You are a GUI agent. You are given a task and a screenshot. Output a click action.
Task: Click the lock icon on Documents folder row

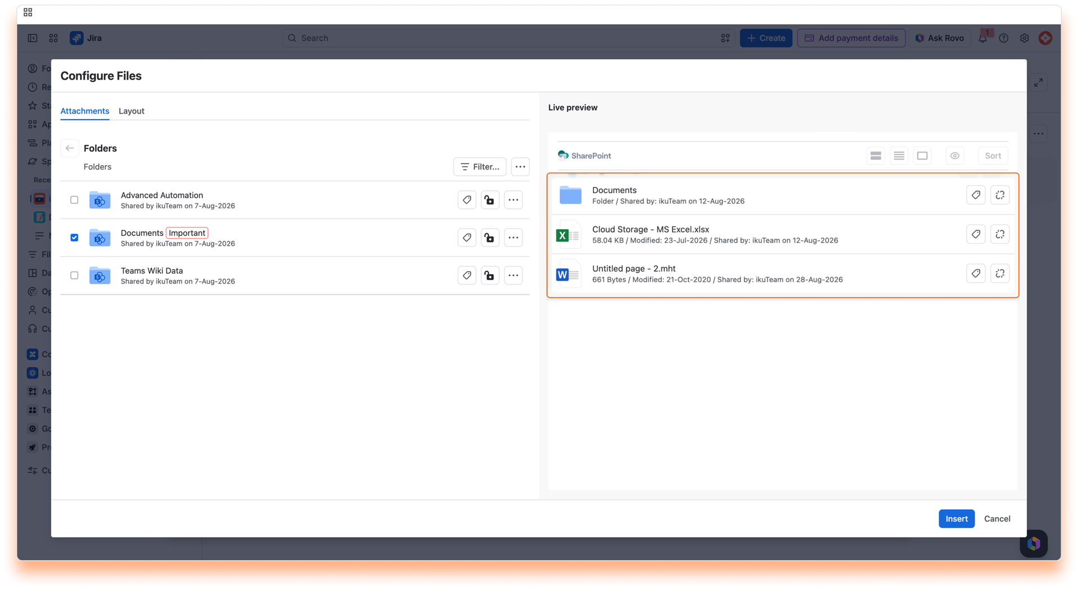[x=490, y=238]
